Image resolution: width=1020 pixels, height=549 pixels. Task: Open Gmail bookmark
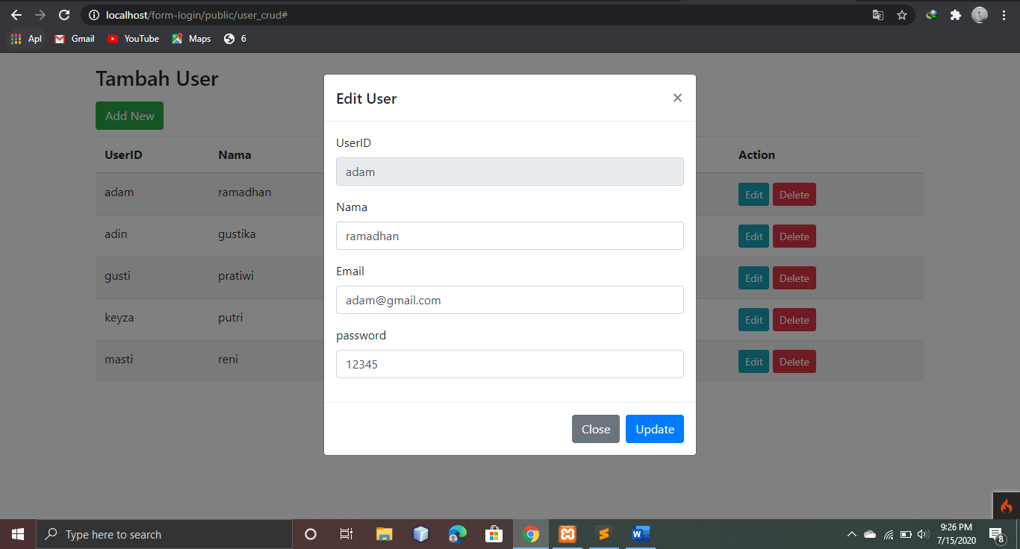(x=75, y=39)
